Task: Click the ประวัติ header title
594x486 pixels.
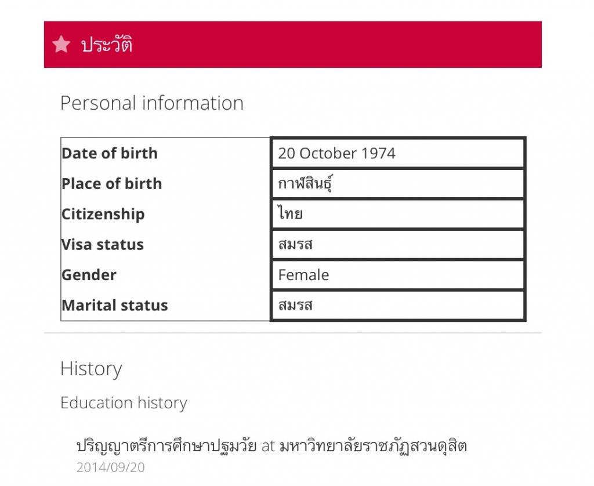Action: [x=107, y=45]
